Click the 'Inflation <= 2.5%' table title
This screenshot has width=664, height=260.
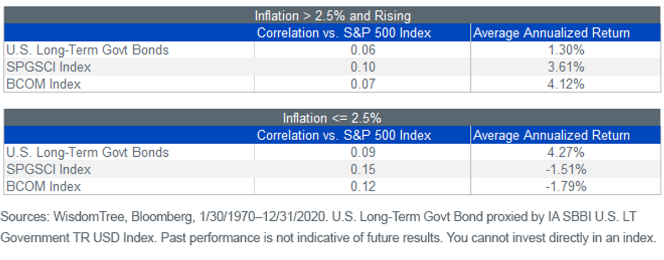[x=332, y=118]
